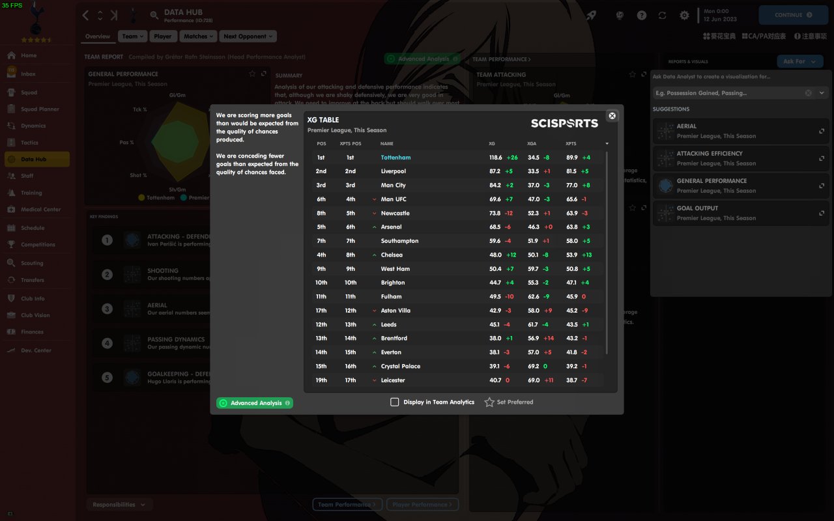Screen dimensions: 834x521
Task: Favorite the Team Attacking panel star
Action: [631, 75]
